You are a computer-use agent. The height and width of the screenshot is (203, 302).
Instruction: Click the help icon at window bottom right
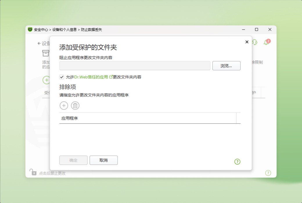pos(268,173)
